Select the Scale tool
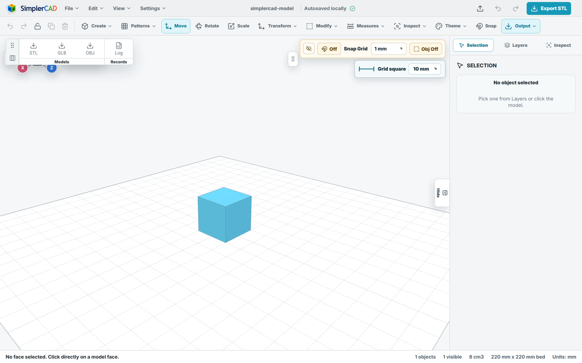Screen dimensions: 582x363 239,26
